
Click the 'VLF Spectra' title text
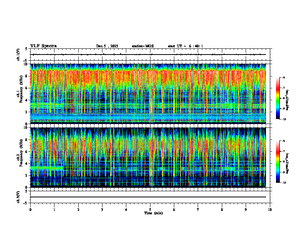pos(43,46)
